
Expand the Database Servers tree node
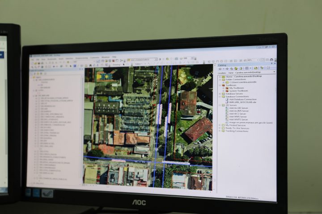click(220, 94)
